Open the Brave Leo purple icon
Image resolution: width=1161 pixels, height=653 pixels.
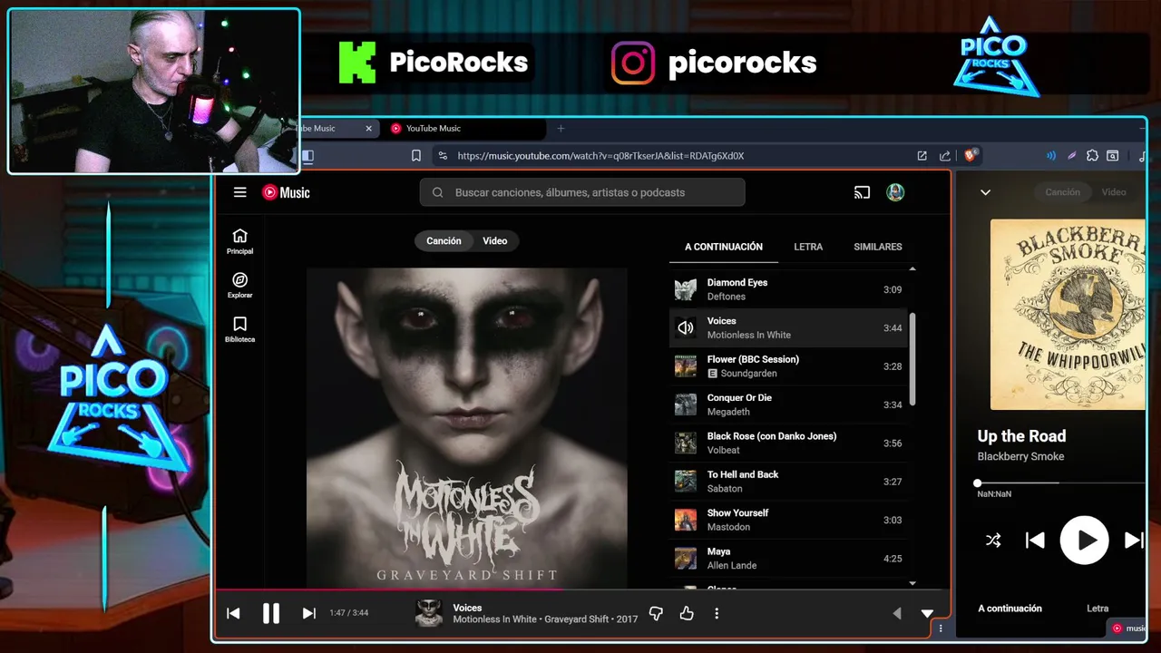[x=1071, y=155]
